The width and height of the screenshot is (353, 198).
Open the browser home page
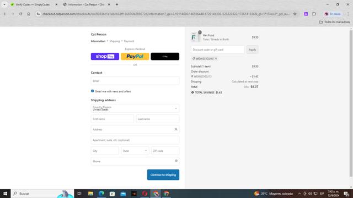tap(29, 14)
